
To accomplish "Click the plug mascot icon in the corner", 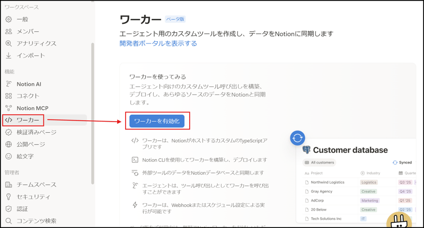I will (x=399, y=221).
